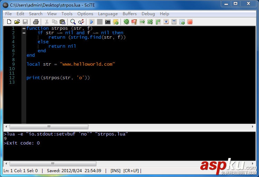Print the document using printer icon
The height and width of the screenshot is (177, 259).
click(36, 22)
